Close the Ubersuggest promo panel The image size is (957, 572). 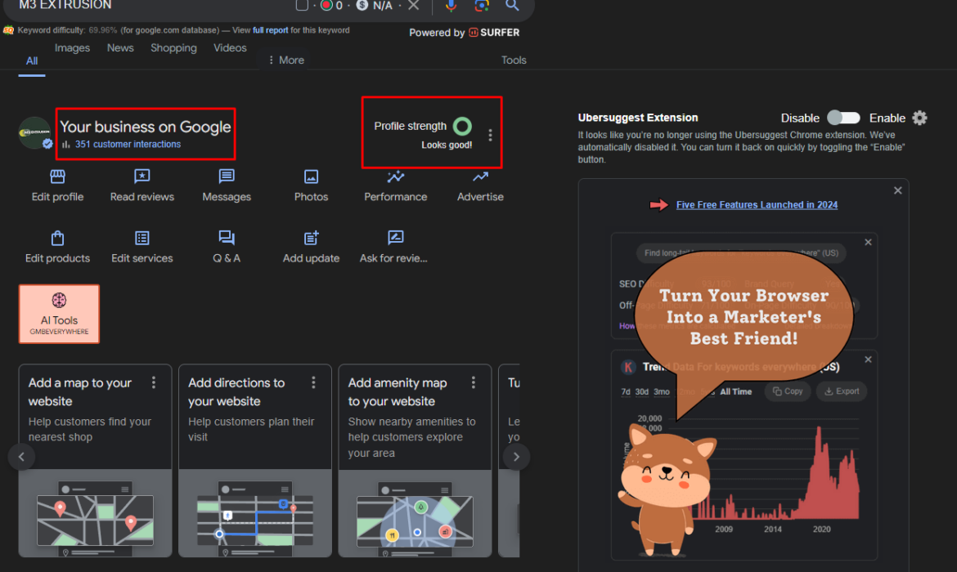pyautogui.click(x=898, y=190)
